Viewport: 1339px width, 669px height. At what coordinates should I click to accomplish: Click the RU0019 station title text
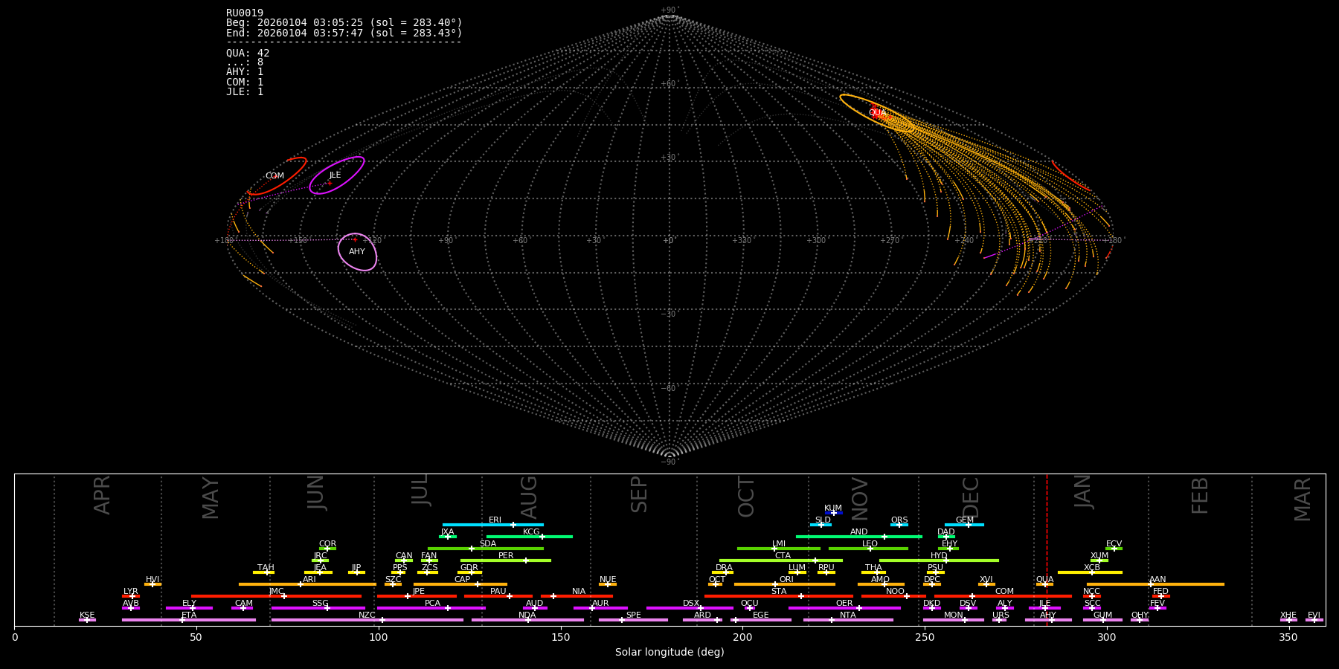245,13
